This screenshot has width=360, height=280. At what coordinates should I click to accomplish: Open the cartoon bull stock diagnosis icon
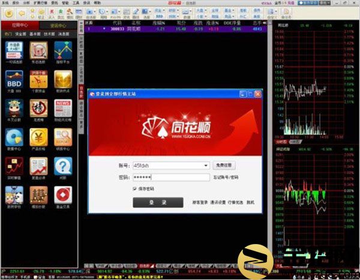pos(14,108)
